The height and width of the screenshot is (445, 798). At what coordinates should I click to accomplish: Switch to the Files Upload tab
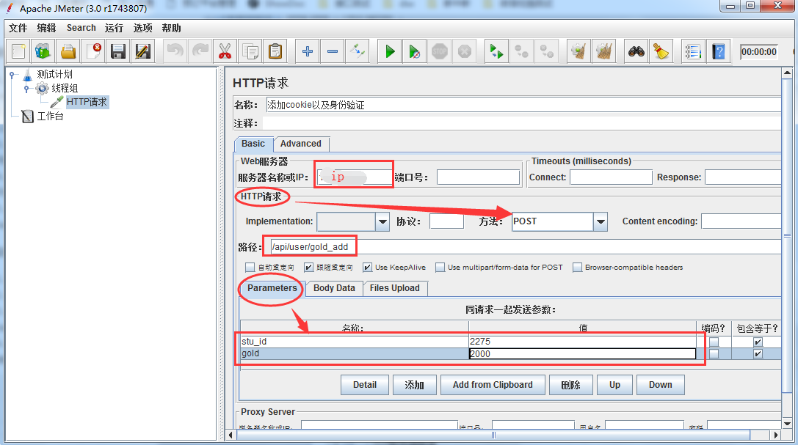pos(395,288)
